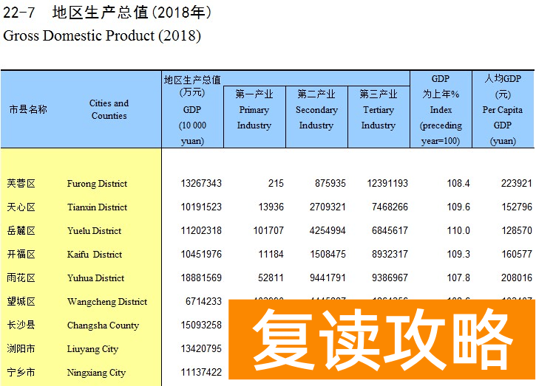Click Liuyang City GDP 13420795
The image size is (536, 386).
click(x=201, y=348)
